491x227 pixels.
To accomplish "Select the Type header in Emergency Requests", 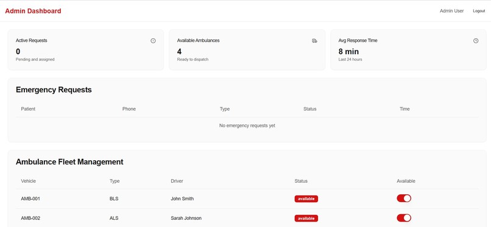I will (225, 109).
